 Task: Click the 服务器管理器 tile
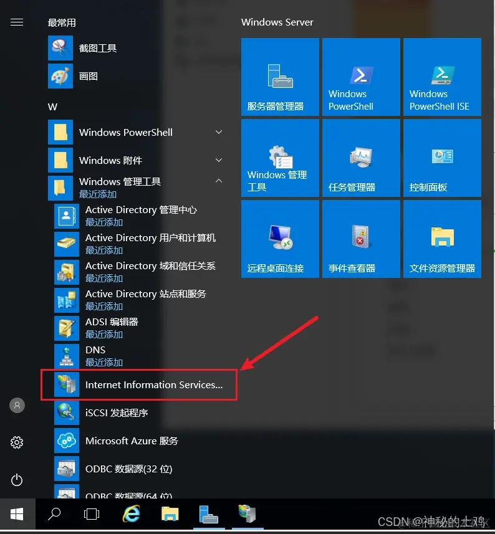pyautogui.click(x=280, y=77)
